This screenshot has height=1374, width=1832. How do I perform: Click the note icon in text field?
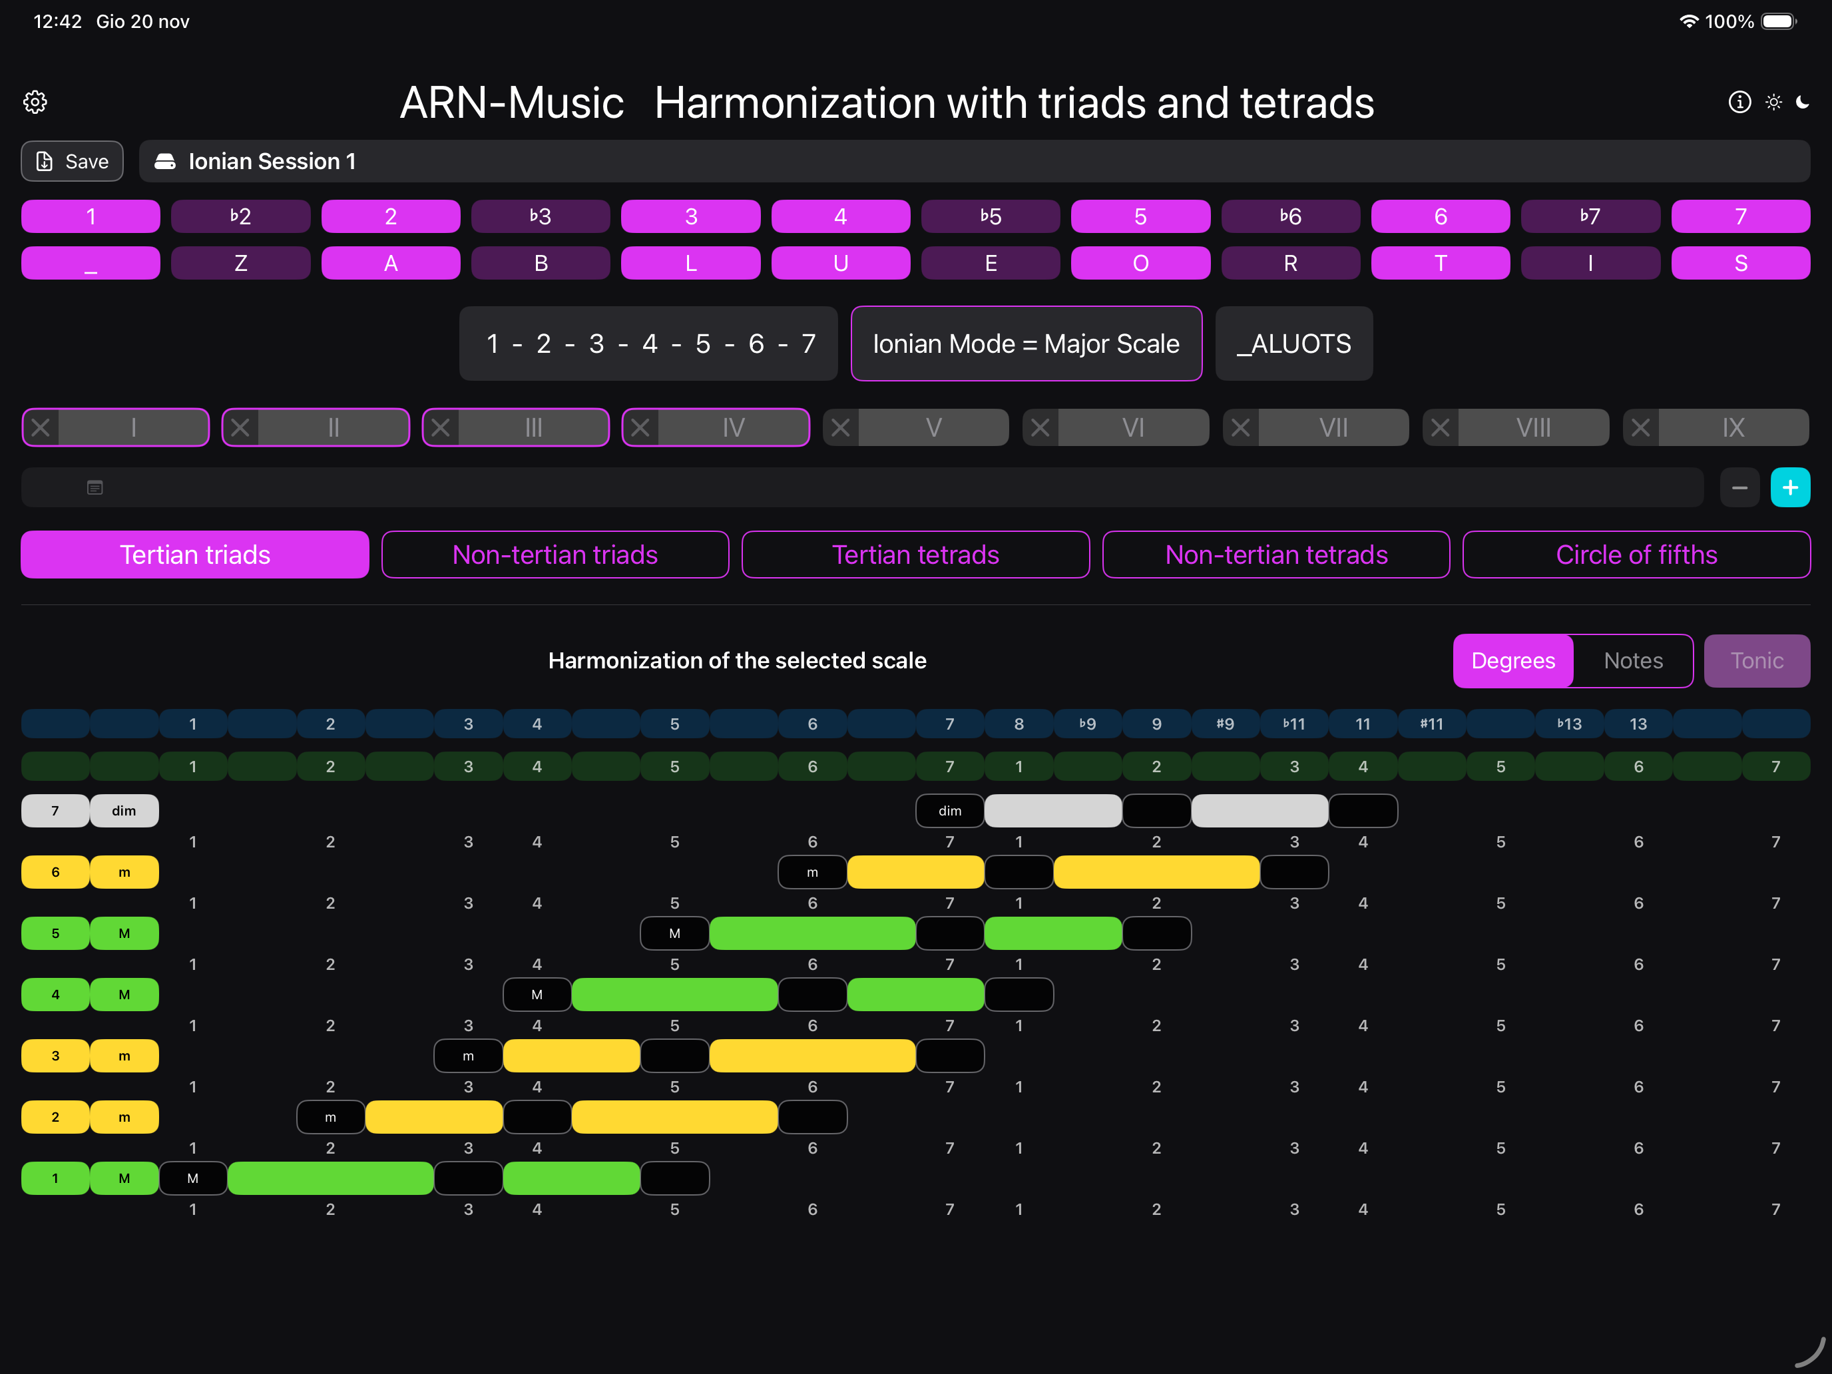[95, 488]
